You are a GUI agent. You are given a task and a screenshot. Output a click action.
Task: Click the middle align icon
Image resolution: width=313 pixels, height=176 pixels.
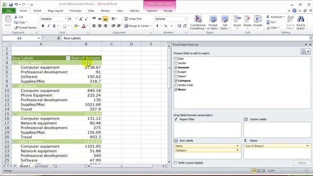(100, 19)
